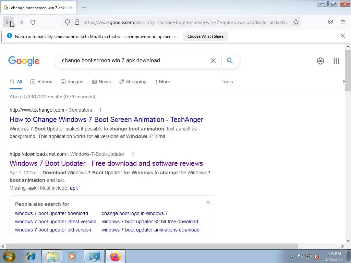Click Choose What I Share button

205,36
